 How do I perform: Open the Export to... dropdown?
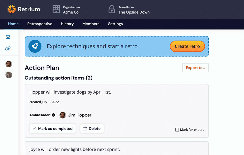pos(195,68)
